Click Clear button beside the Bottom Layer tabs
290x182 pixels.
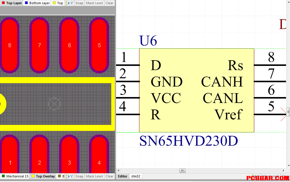[109, 3]
